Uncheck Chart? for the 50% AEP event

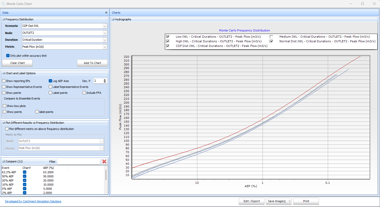tap(24, 176)
